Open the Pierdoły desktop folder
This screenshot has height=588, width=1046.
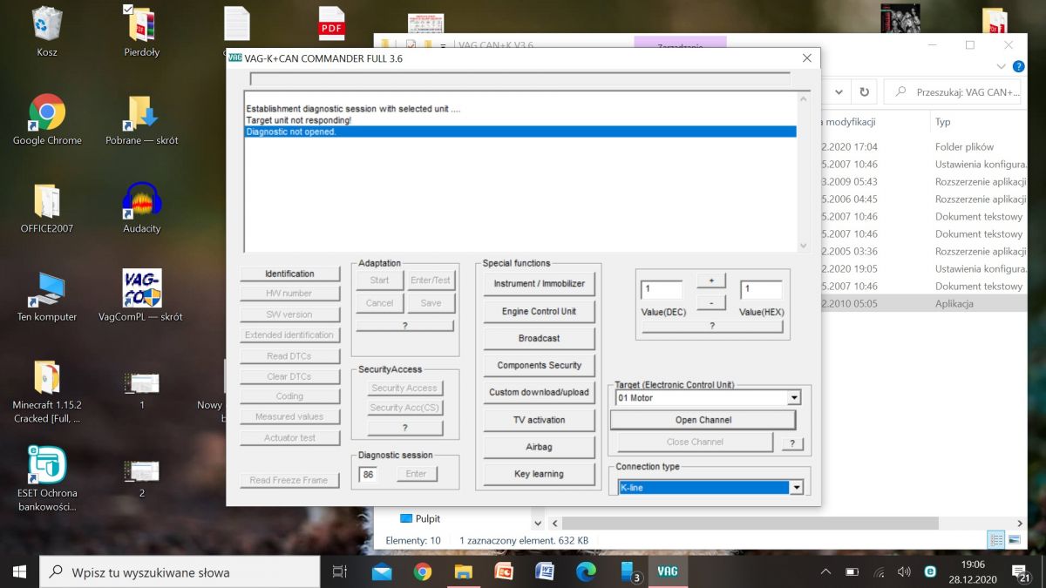click(x=142, y=31)
